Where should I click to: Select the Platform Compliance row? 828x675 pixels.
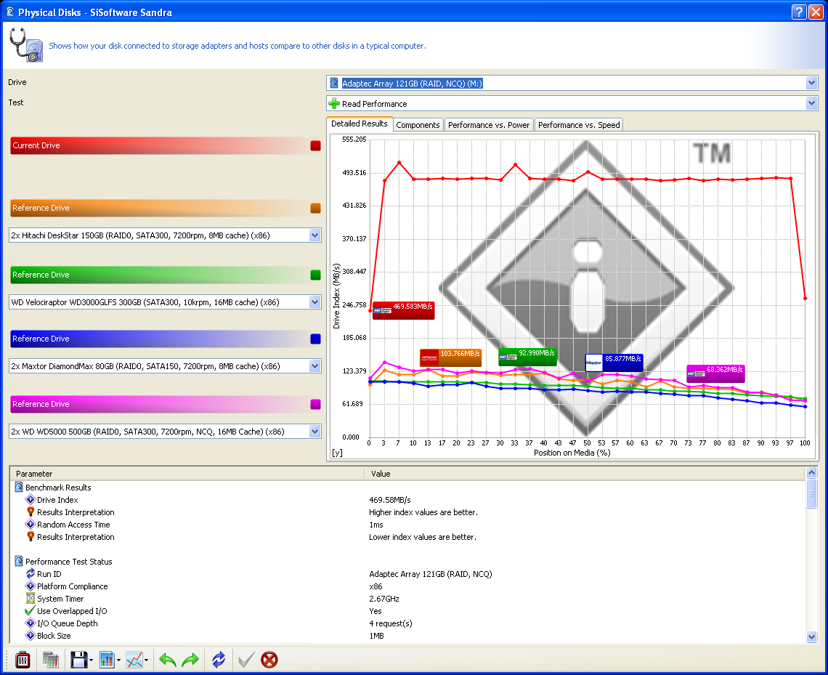(407, 586)
